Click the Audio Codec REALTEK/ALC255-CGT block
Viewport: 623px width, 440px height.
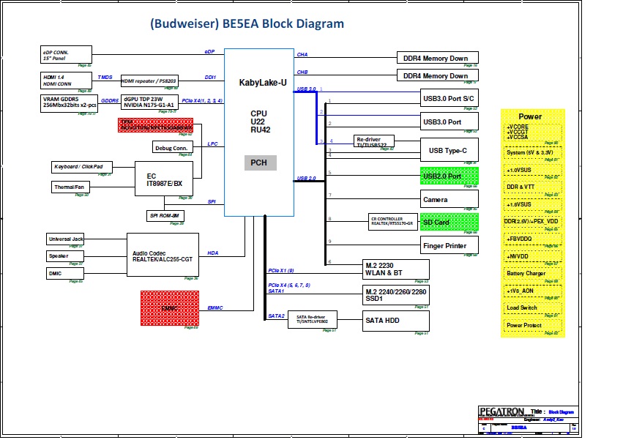point(163,255)
